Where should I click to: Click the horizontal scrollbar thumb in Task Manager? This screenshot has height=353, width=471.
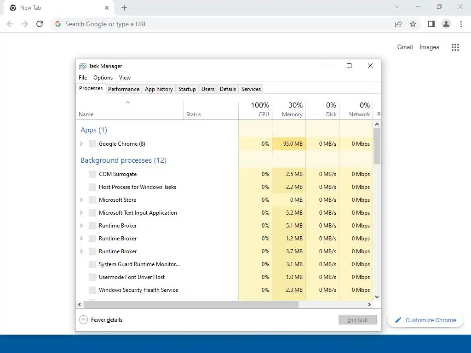point(191,304)
